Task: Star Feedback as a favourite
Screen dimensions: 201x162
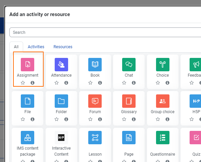Action: (192, 83)
